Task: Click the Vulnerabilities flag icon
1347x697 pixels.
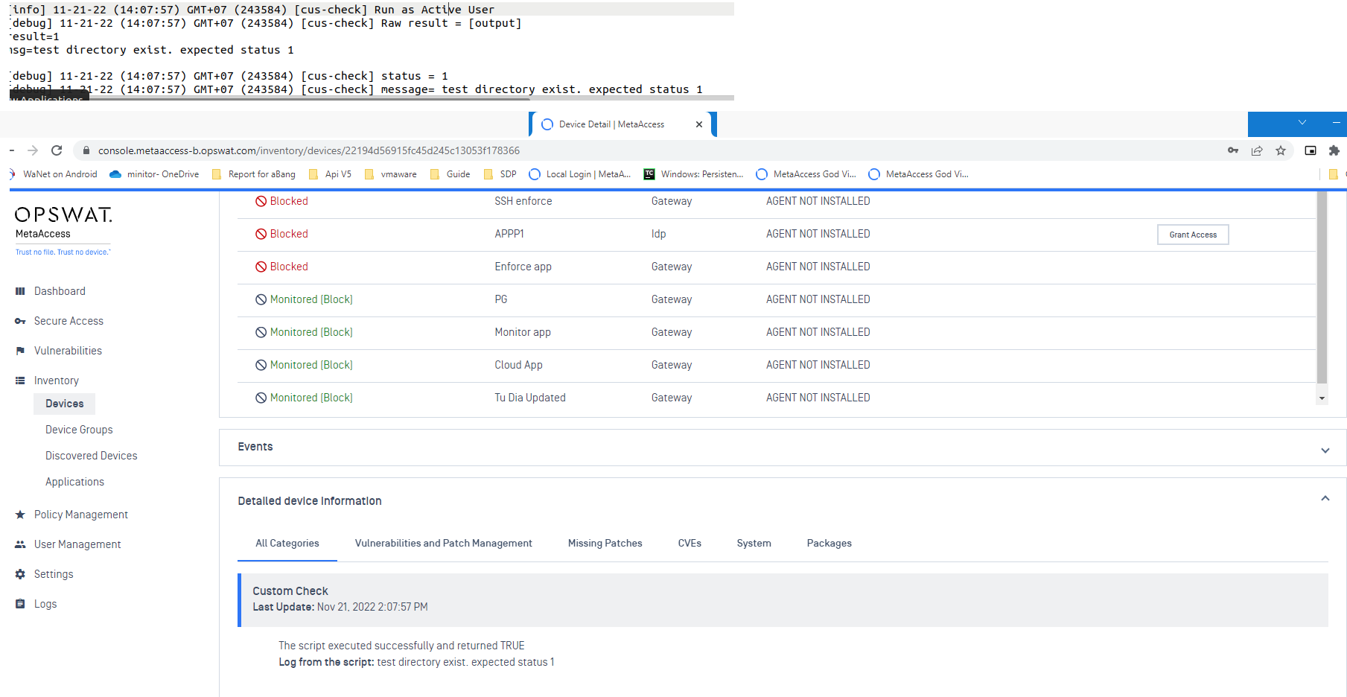Action: (x=20, y=351)
